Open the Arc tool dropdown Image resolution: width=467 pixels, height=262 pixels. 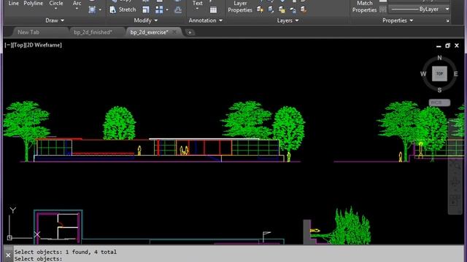[77, 9]
